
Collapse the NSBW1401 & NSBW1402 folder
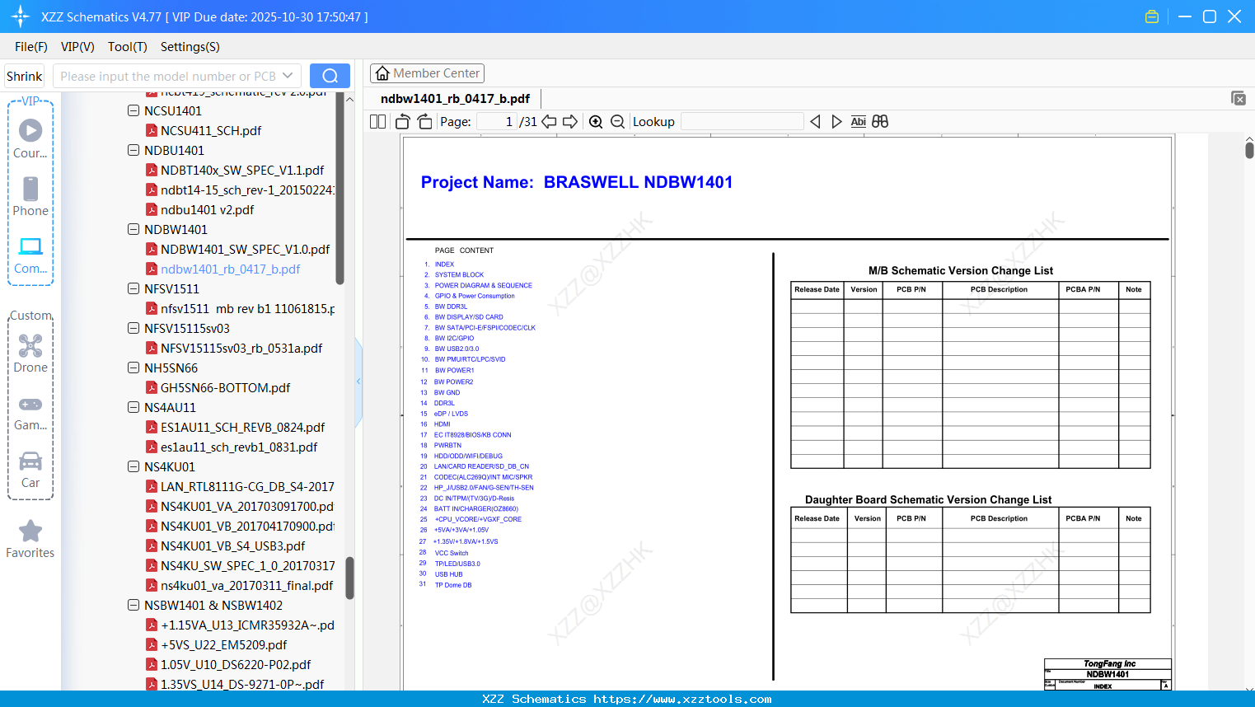[x=133, y=605]
